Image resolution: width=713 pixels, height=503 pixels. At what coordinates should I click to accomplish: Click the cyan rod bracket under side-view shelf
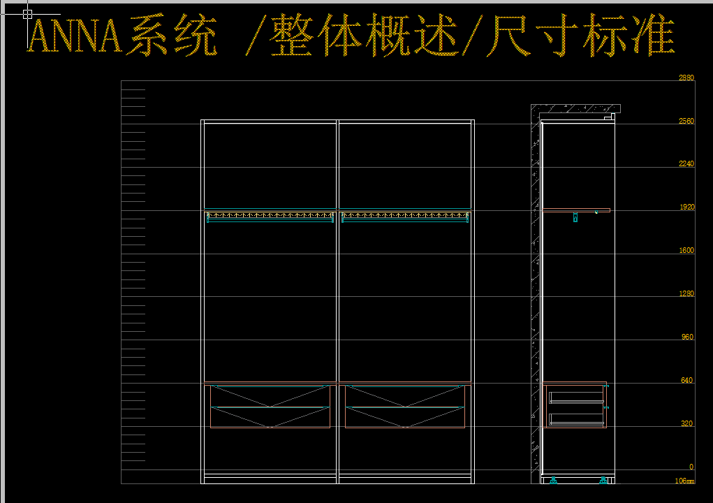(575, 218)
